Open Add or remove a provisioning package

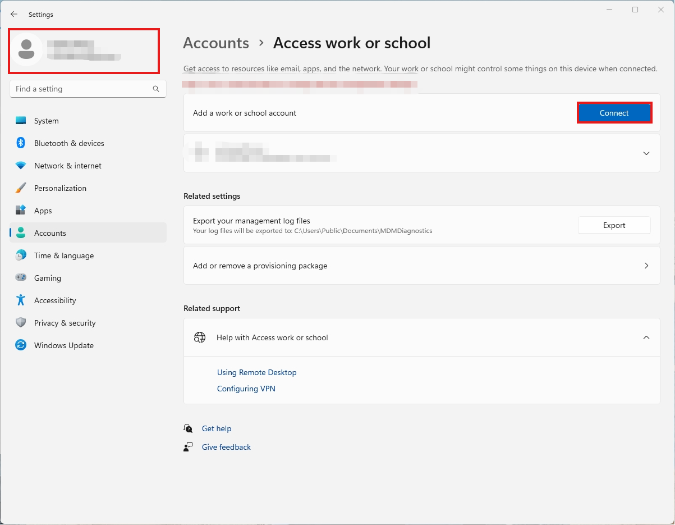(x=422, y=266)
